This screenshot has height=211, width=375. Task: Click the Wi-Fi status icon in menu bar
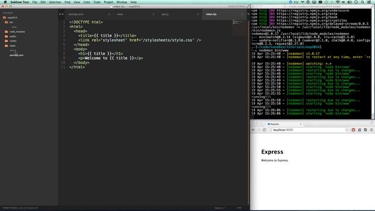point(337,2)
